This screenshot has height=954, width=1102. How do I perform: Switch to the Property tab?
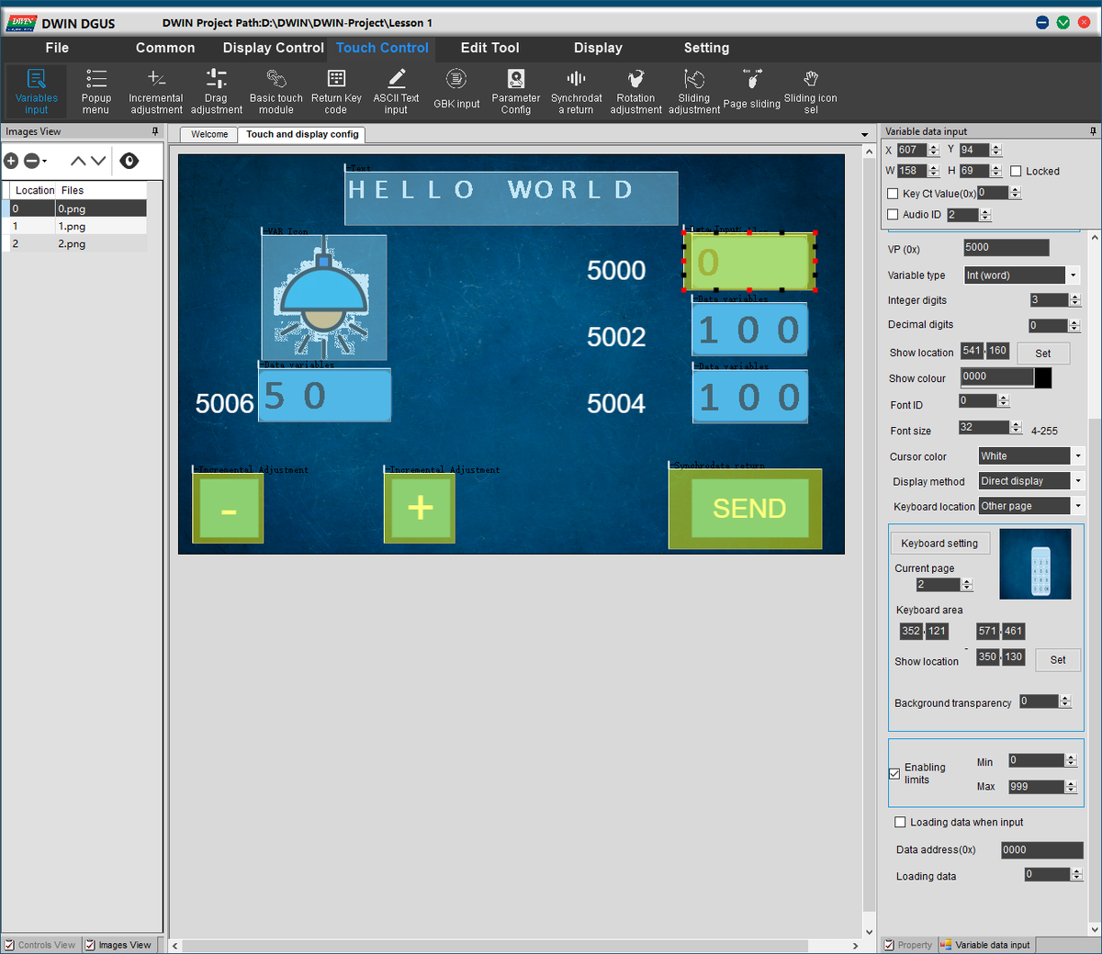pyautogui.click(x=907, y=945)
